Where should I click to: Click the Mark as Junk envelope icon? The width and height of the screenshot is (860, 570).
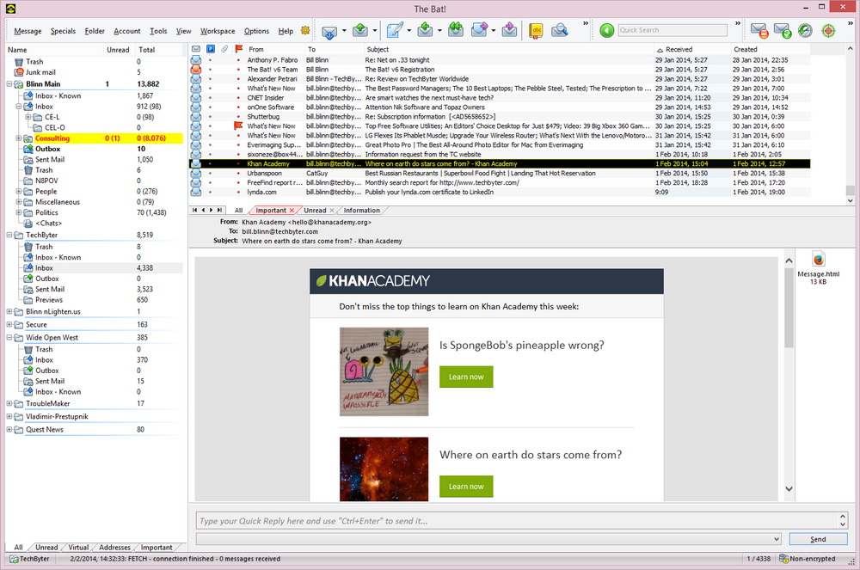click(759, 30)
